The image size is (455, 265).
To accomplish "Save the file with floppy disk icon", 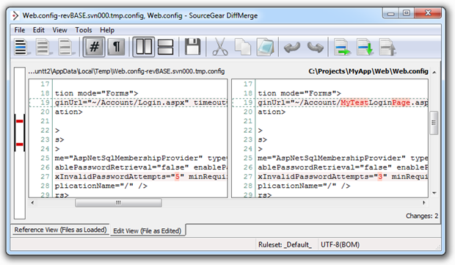I will pos(192,47).
